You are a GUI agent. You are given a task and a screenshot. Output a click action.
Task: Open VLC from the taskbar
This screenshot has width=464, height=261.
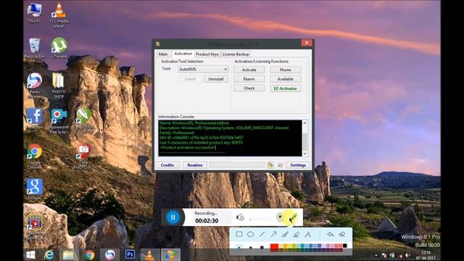pos(149,254)
